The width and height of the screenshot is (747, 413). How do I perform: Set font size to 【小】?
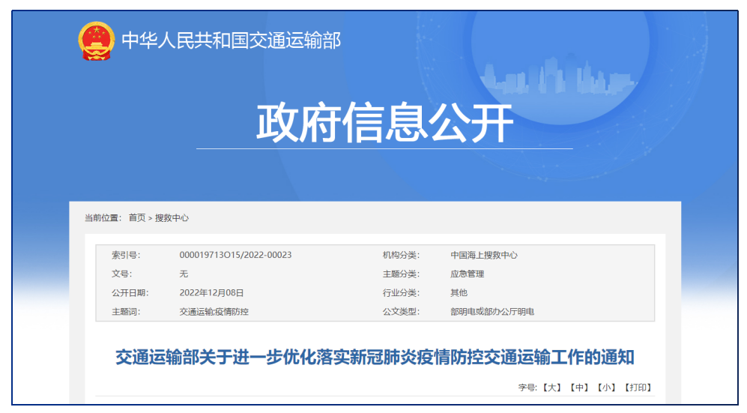coord(606,388)
